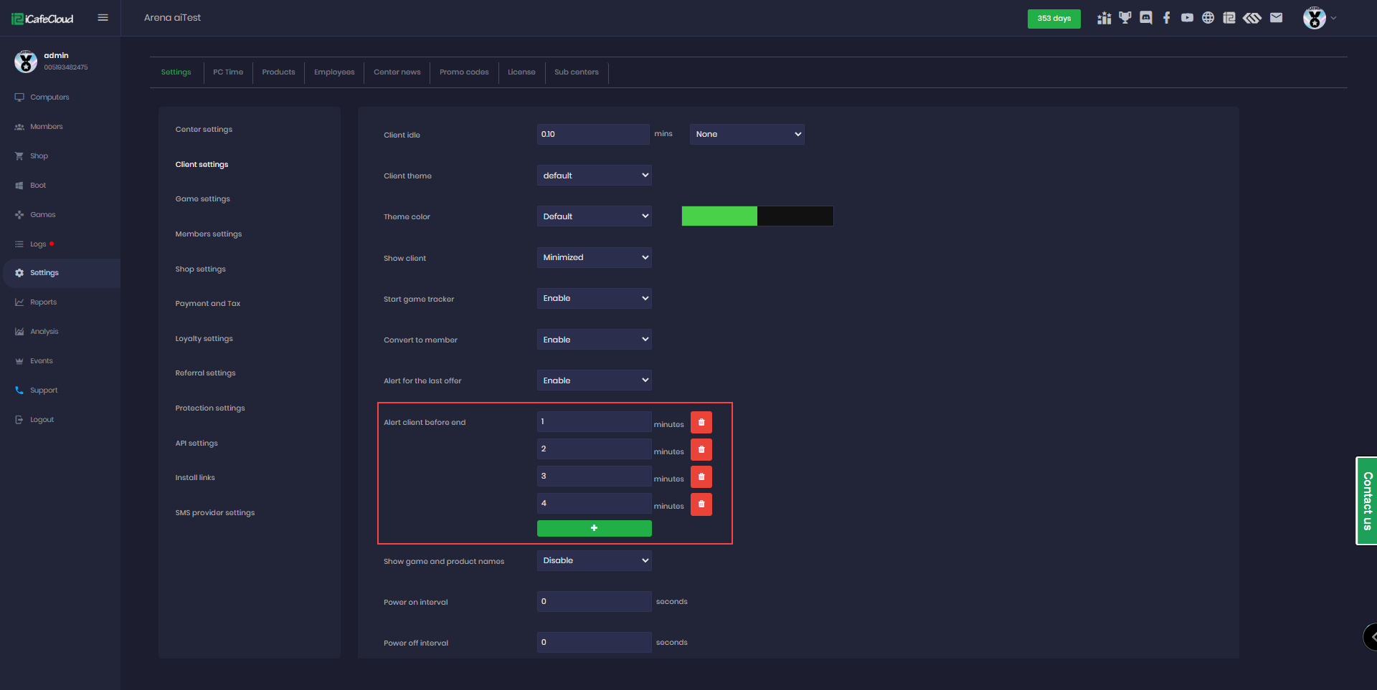
Task: Click the leaderboard ranking icon
Action: [x=1104, y=18]
